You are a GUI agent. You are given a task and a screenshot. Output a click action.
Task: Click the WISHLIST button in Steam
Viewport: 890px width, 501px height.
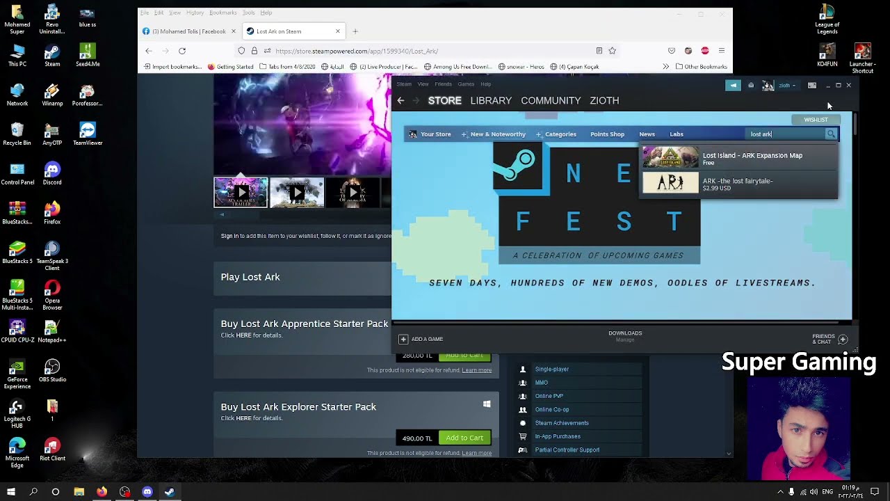[x=816, y=120]
